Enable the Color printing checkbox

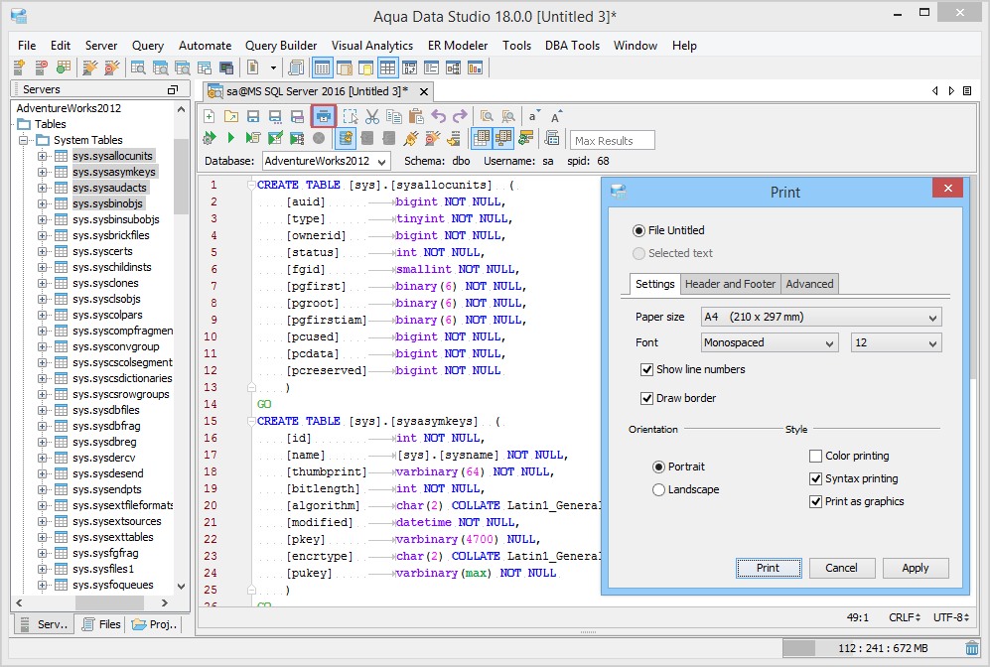[816, 457]
